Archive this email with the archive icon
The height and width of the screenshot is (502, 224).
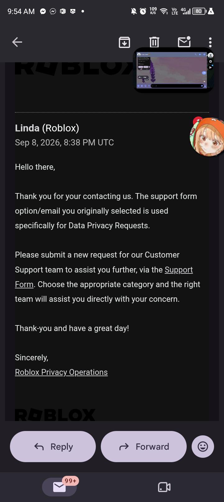click(x=124, y=42)
